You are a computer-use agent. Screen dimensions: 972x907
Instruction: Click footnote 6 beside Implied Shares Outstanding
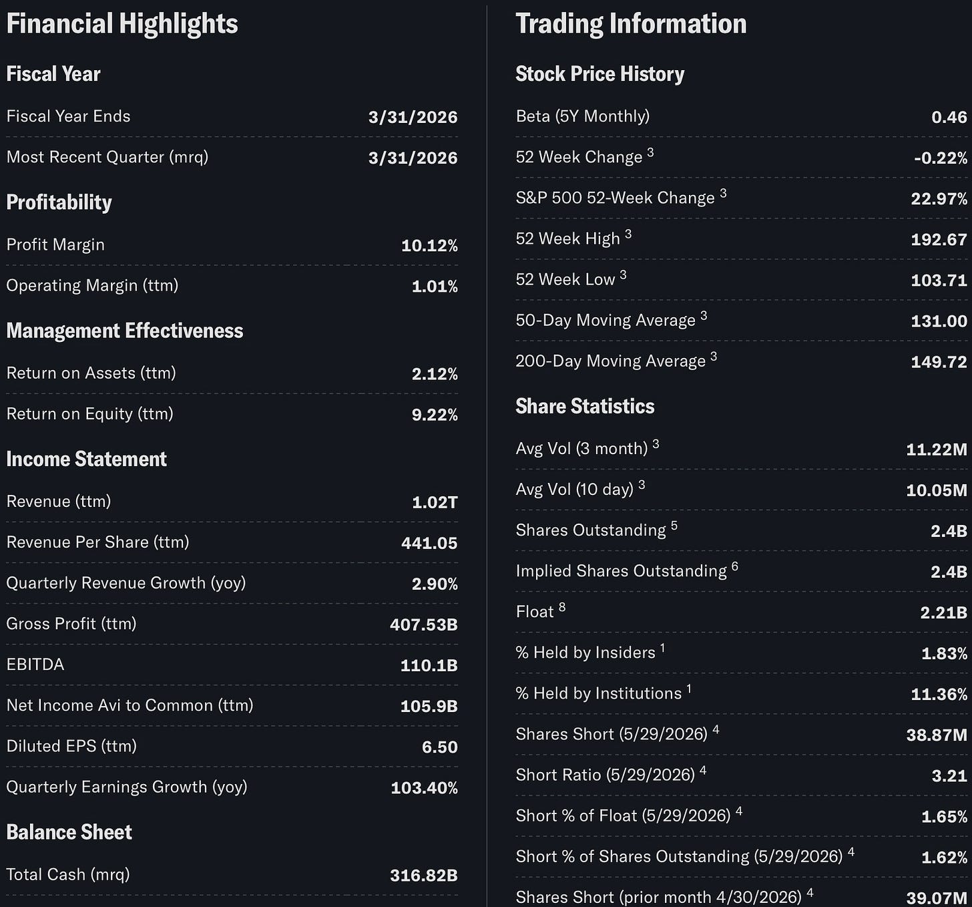pos(735,566)
